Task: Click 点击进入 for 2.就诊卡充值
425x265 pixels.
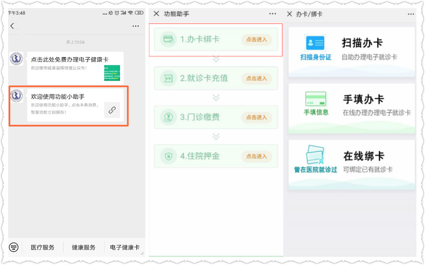Action: point(256,78)
